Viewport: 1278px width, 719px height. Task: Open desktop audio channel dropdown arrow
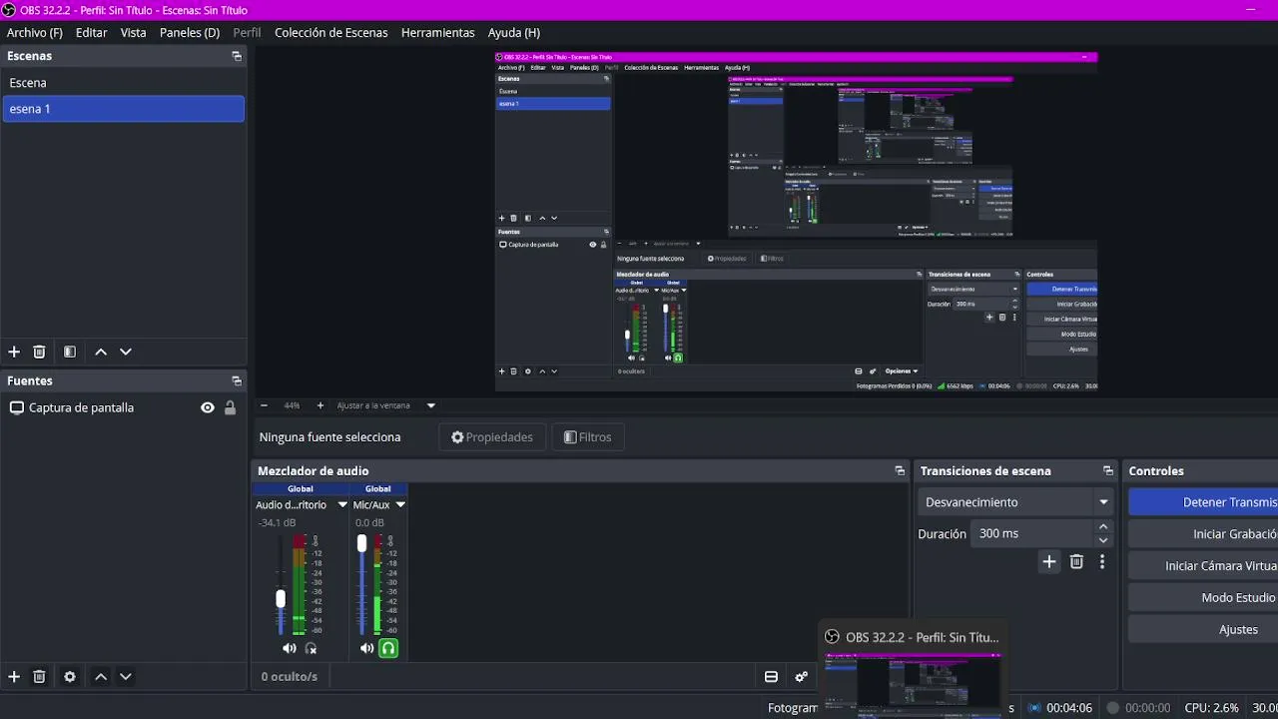[342, 505]
